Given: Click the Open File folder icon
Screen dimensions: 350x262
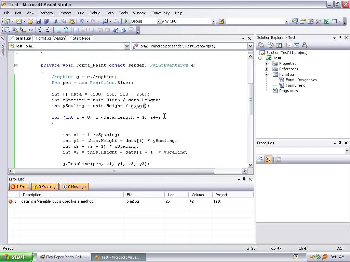Looking at the screenshot, I should tap(30, 21).
